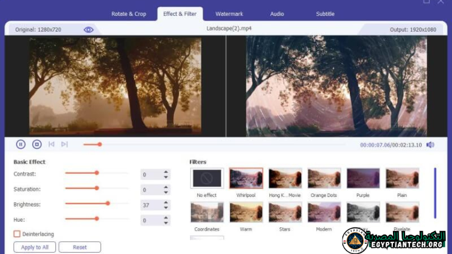
Task: Decrease Saturation value with down arrow
Action: (165, 193)
